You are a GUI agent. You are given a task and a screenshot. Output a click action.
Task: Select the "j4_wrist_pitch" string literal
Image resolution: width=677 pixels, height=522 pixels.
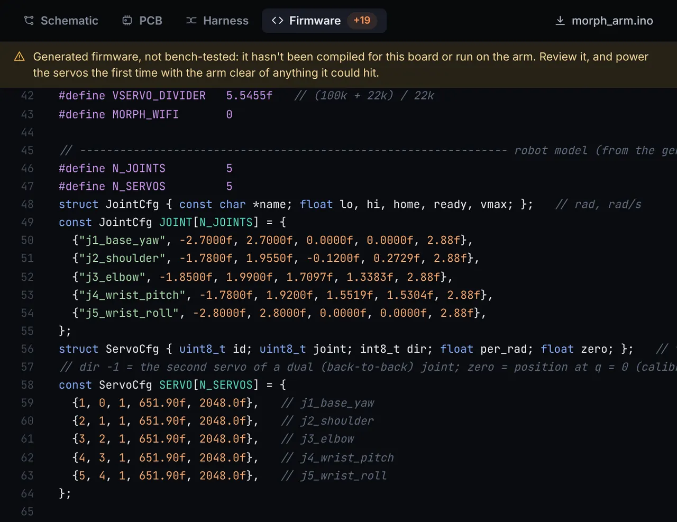click(132, 295)
